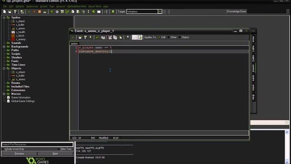
Task: Switch to the control actions tab
Action: click(253, 68)
